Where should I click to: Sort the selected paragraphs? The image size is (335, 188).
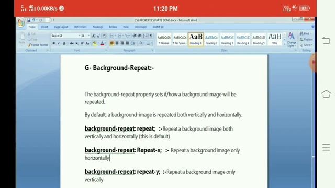coord(145,36)
